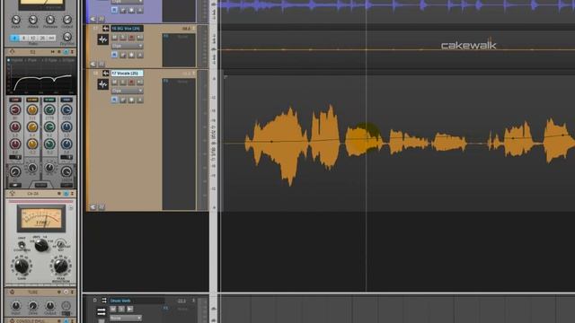This screenshot has height=323, width=575.
Task: Click the Tube module Input knob
Action: pyautogui.click(x=16, y=305)
